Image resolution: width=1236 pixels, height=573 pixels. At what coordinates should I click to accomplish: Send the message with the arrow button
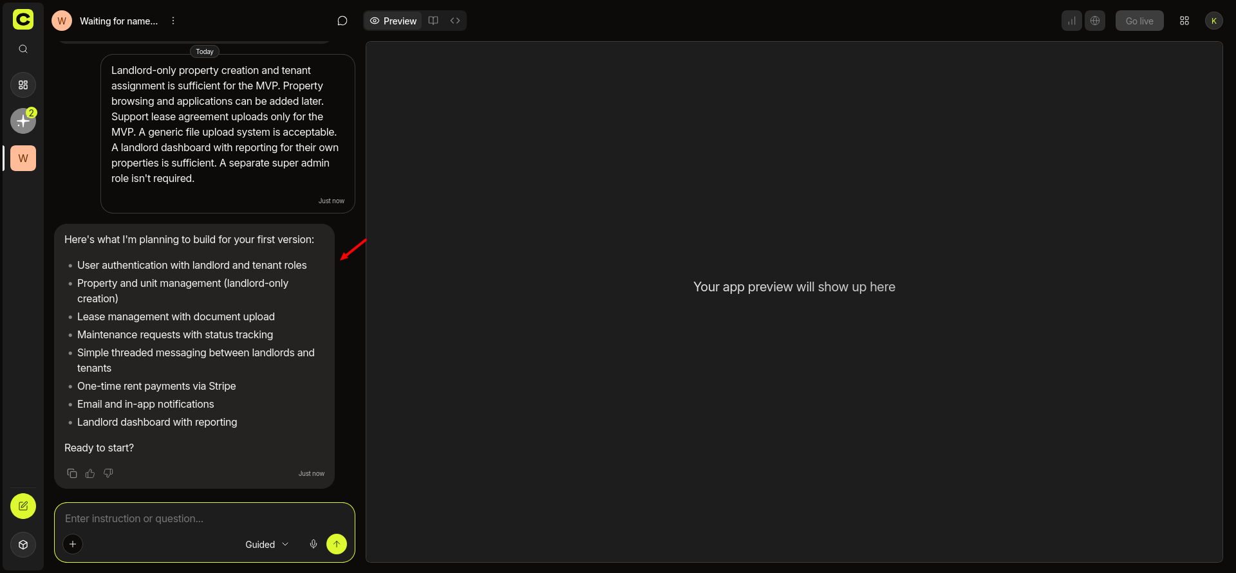[337, 544]
